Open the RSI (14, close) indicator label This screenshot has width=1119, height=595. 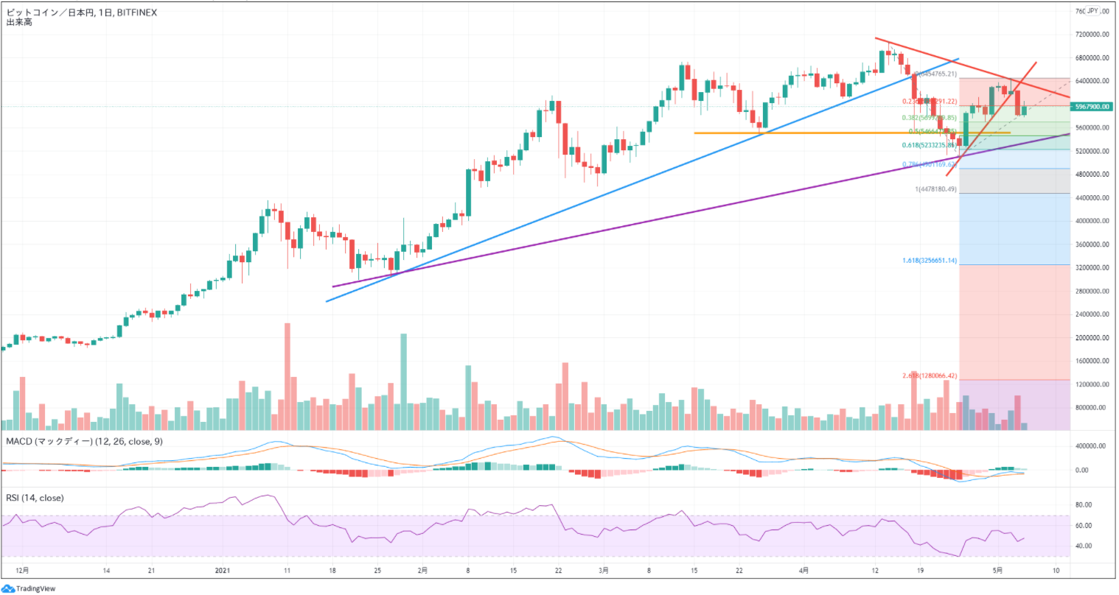(35, 498)
